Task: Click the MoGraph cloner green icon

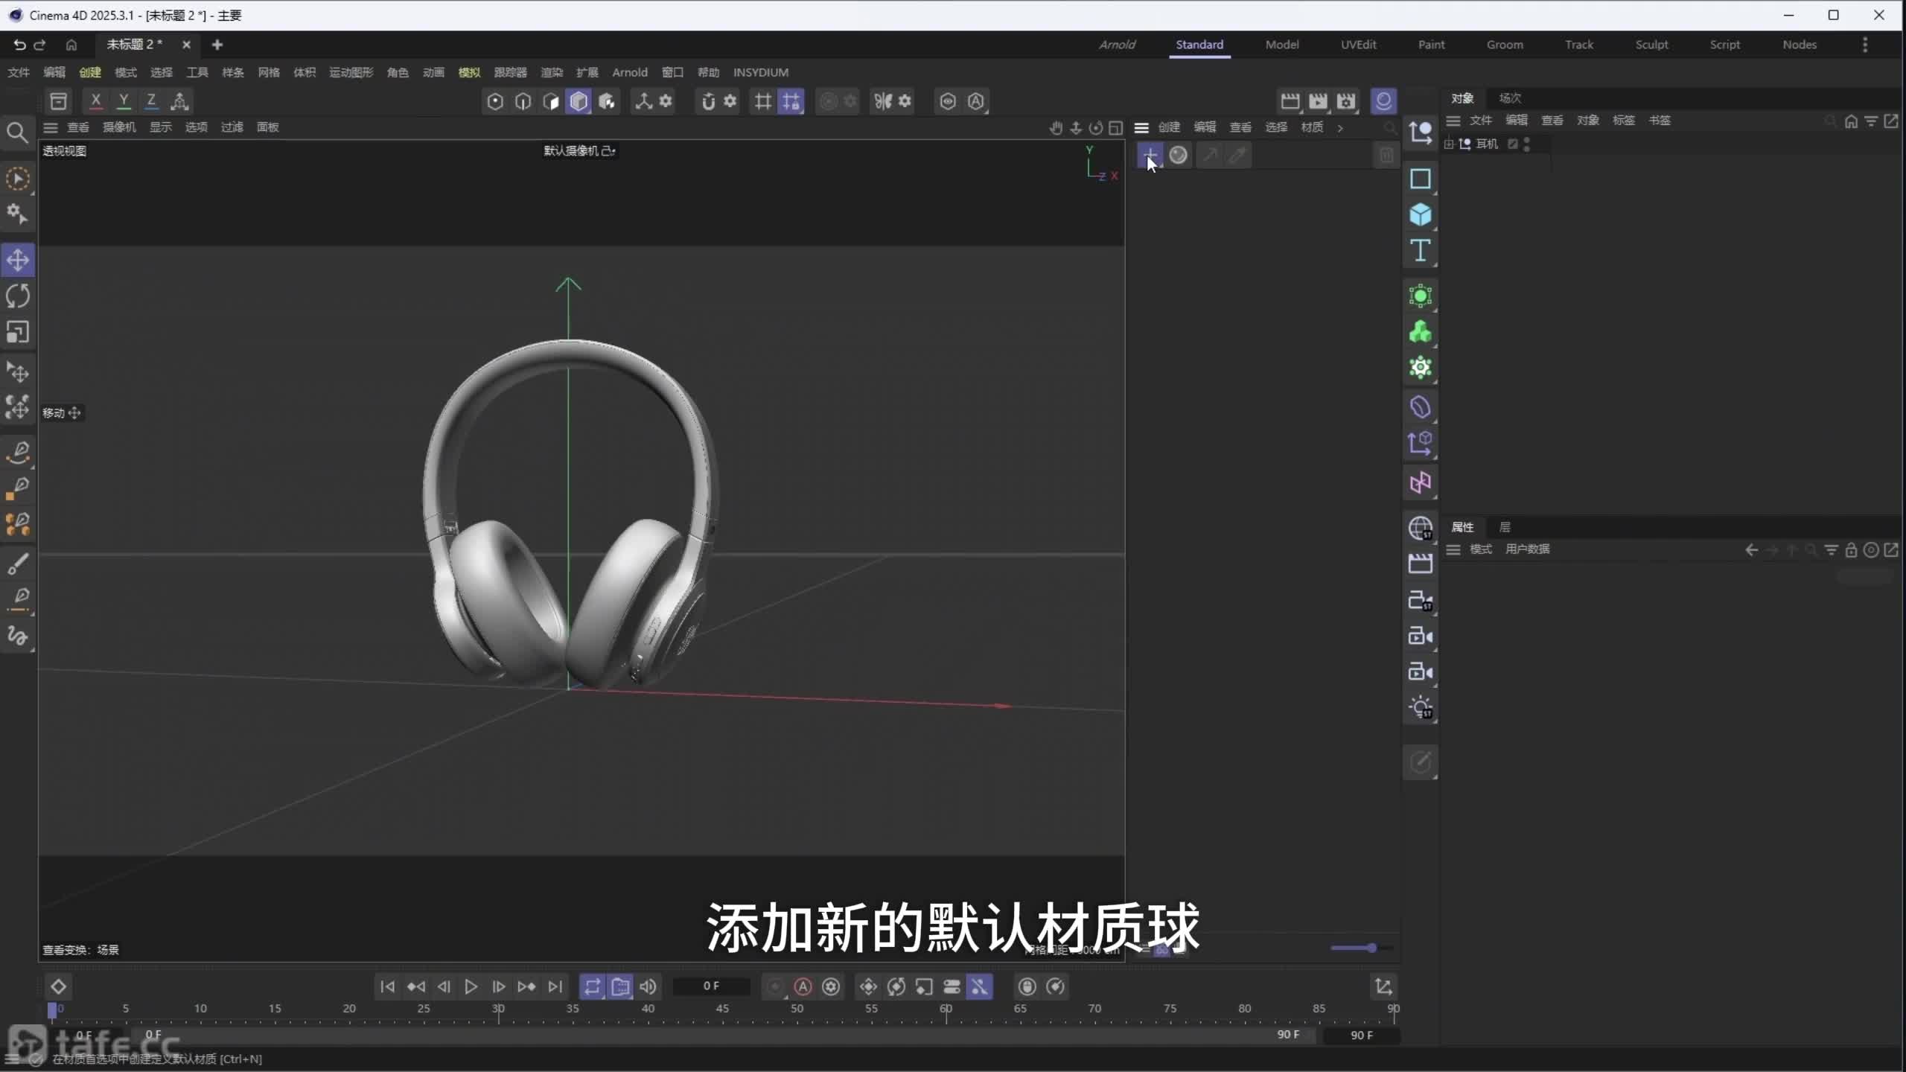Action: (x=1420, y=332)
